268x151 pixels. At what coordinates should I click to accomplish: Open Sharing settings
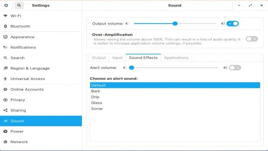pyautogui.click(x=41, y=110)
